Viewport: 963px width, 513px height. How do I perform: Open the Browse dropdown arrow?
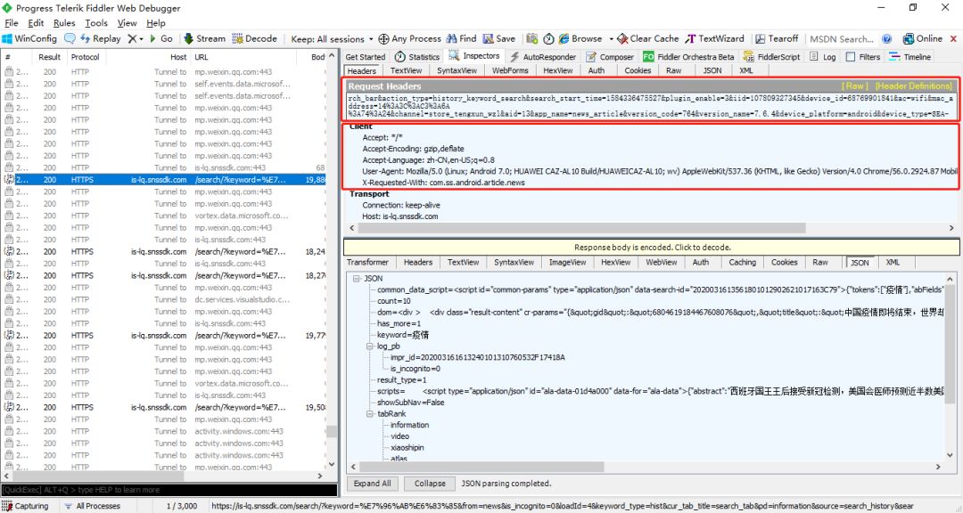point(611,38)
